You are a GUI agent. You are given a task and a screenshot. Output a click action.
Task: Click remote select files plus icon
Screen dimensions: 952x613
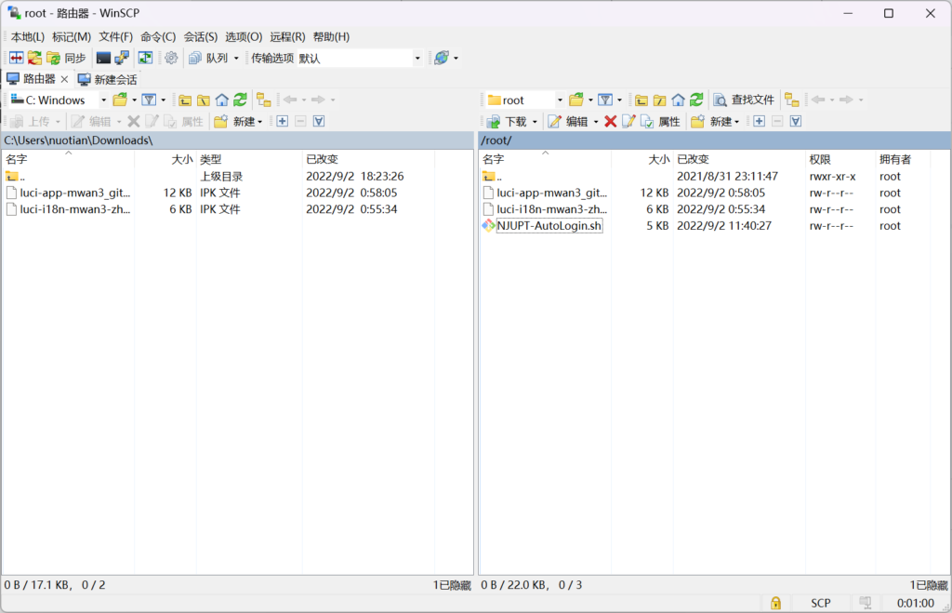pos(759,122)
